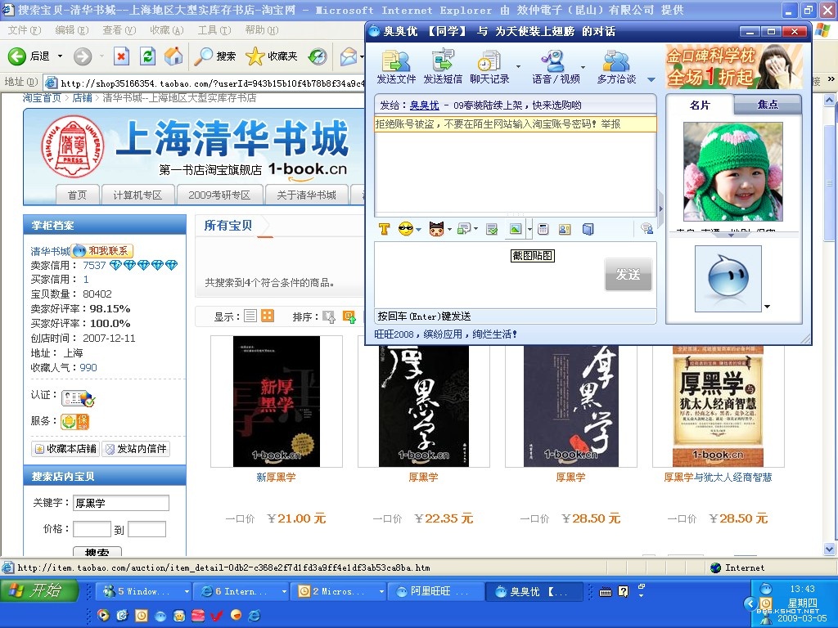
Task: Click the IE Home toolbar icon
Action: point(173,56)
